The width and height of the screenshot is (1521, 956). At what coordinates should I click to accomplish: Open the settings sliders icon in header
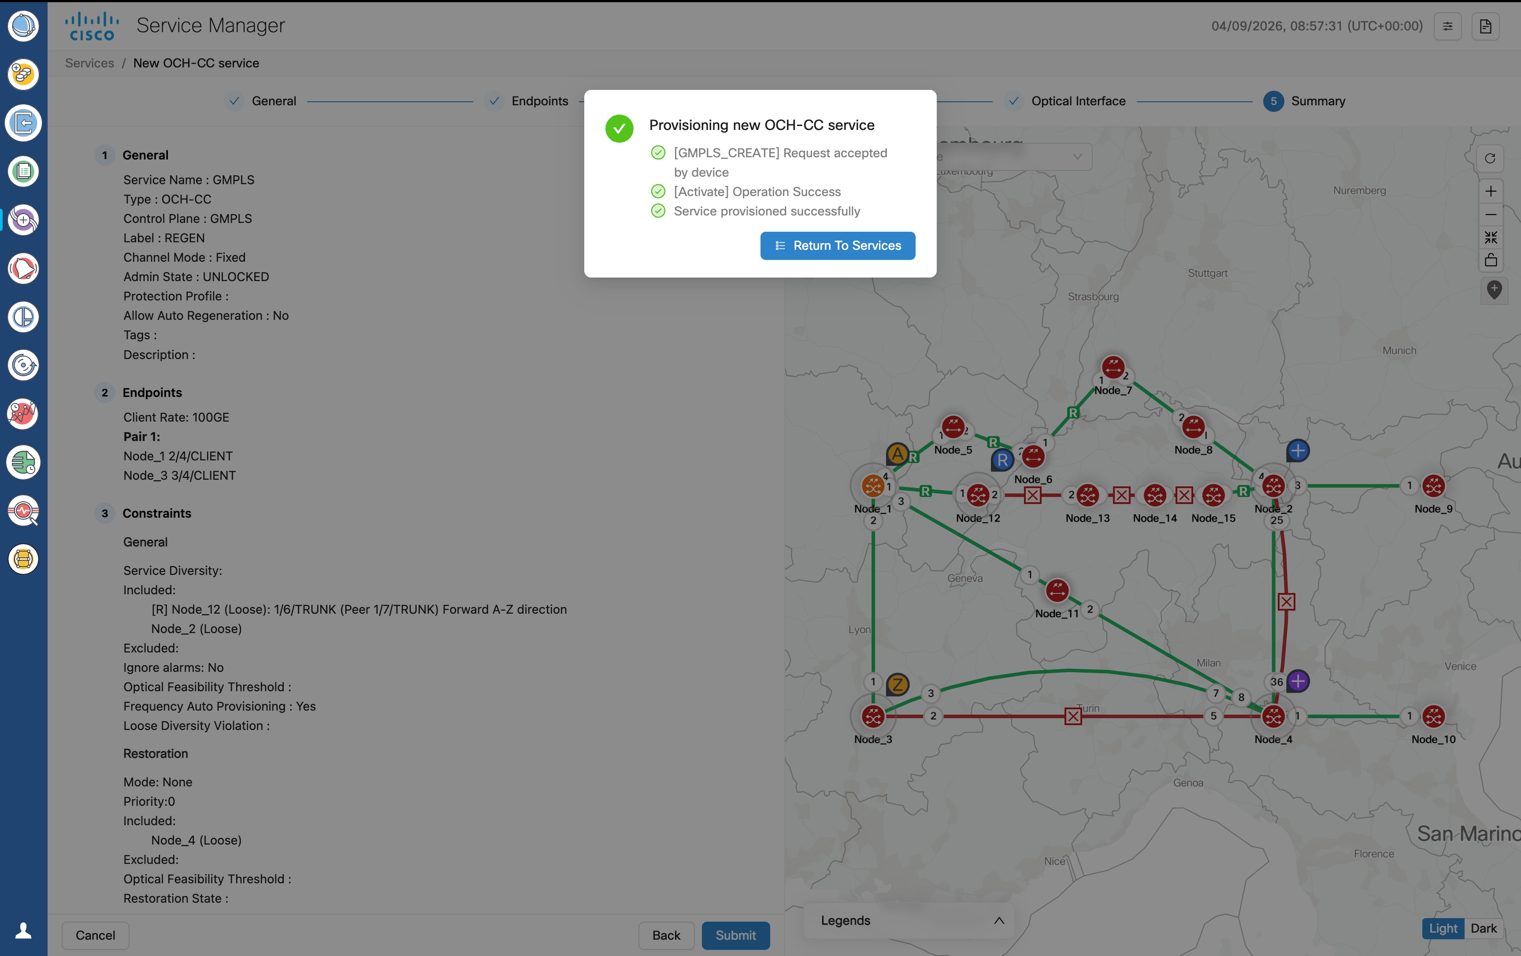coord(1447,26)
